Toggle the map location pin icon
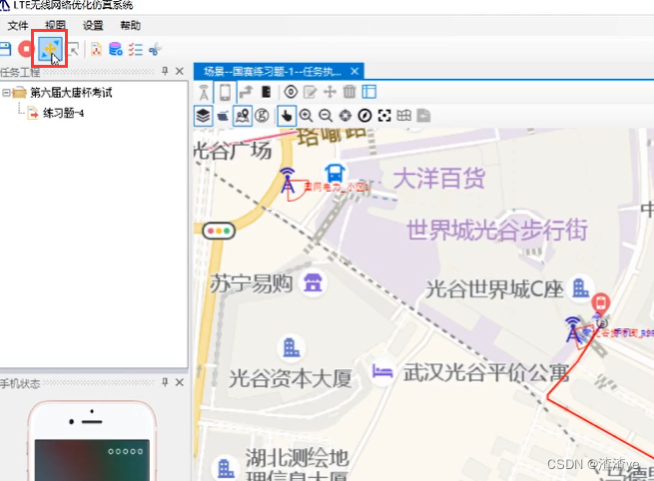The image size is (654, 481). (243, 116)
